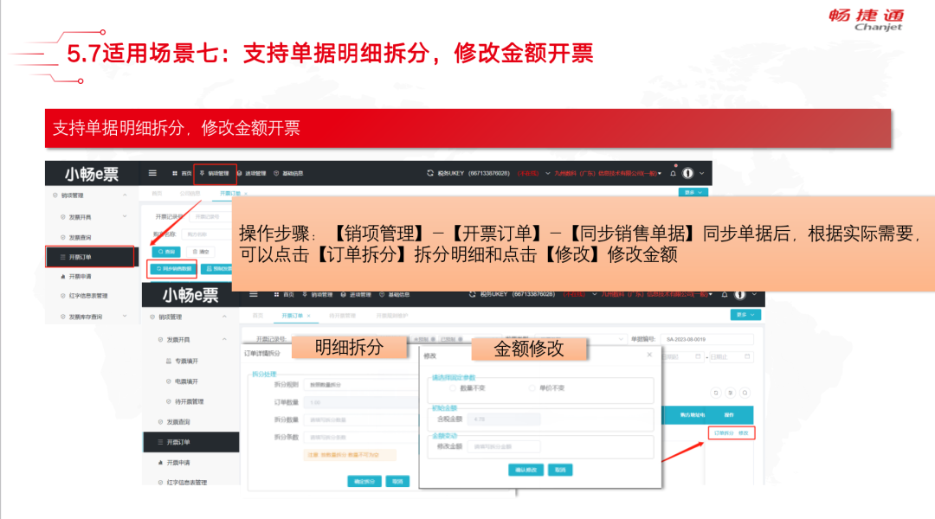Viewport: 935px width, 519px height.
Task: Expand 发票开具 in the back window sidebar
Action: coord(125,217)
